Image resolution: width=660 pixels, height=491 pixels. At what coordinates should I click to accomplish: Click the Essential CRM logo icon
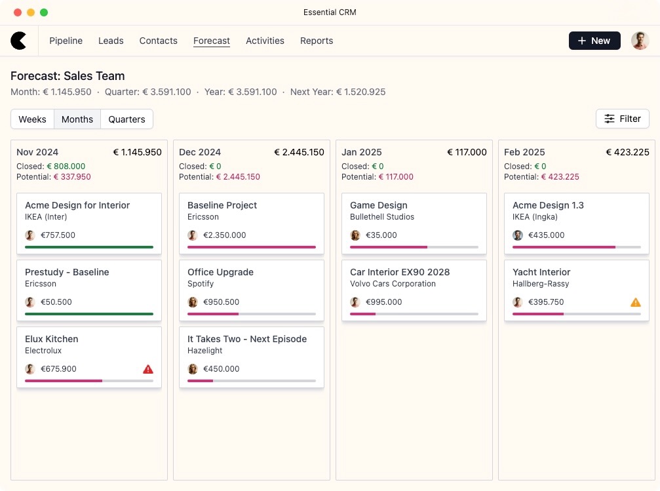pyautogui.click(x=19, y=41)
